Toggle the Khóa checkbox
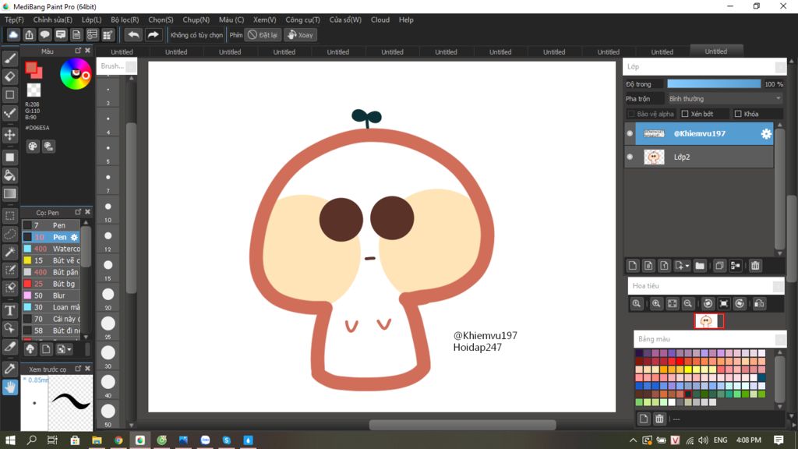The width and height of the screenshot is (798, 449). click(738, 114)
